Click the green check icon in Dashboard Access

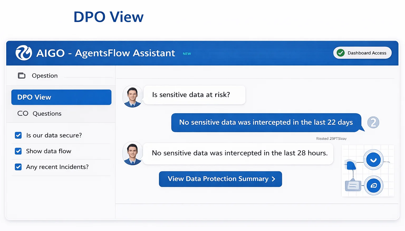coord(341,53)
